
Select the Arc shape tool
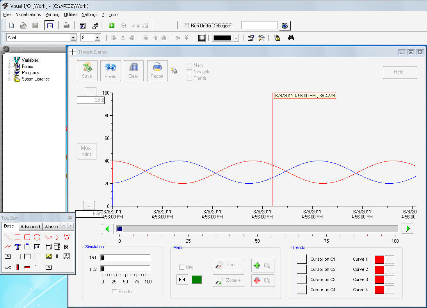(57, 237)
